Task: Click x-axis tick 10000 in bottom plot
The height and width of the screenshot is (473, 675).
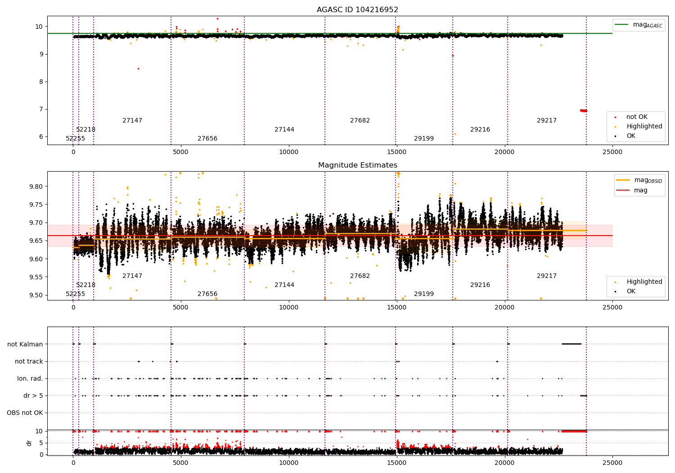Action: click(x=288, y=462)
